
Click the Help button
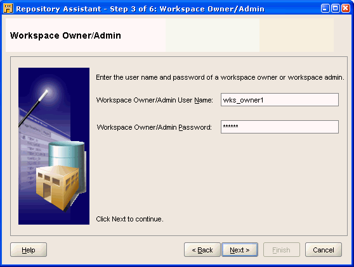(29, 250)
